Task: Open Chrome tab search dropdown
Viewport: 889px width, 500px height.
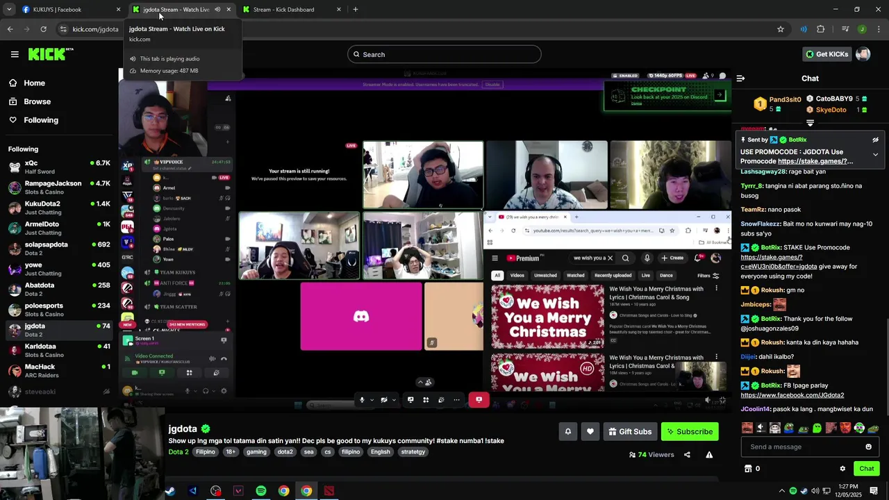Action: point(9,10)
